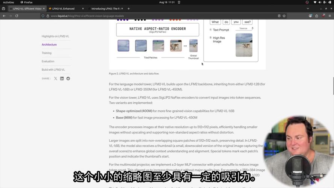Click the red tray icon in top bar
Screen dimensions: 334x188
(307, 2)
